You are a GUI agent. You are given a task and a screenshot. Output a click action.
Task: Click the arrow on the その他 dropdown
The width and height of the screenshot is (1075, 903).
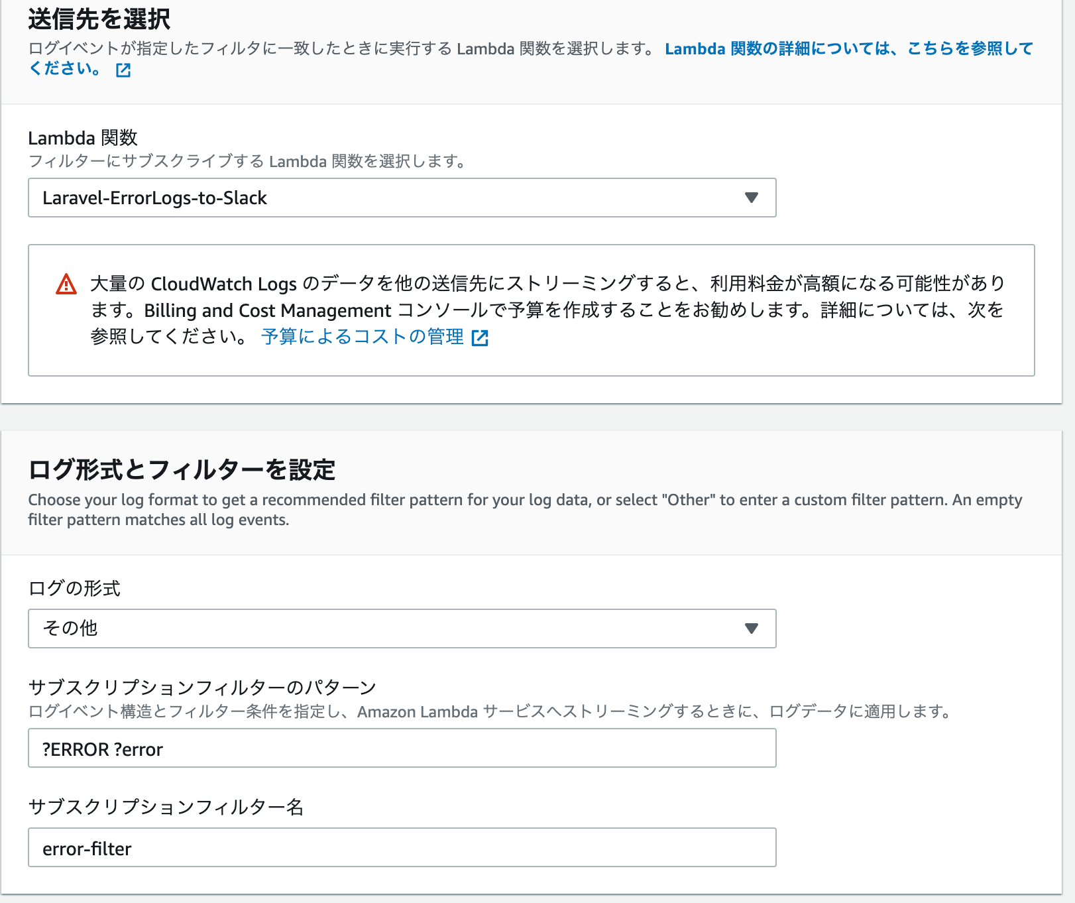[x=751, y=629]
